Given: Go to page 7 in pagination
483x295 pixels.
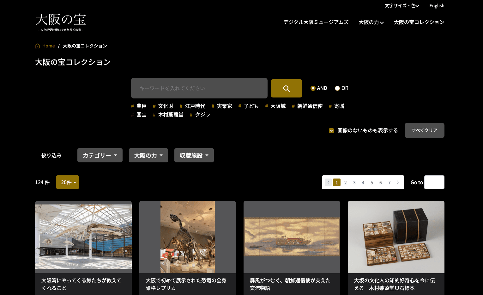Looking at the screenshot, I should 389,182.
